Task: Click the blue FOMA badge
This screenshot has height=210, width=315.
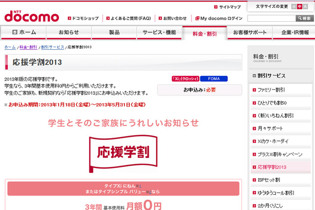Action: click(214, 79)
